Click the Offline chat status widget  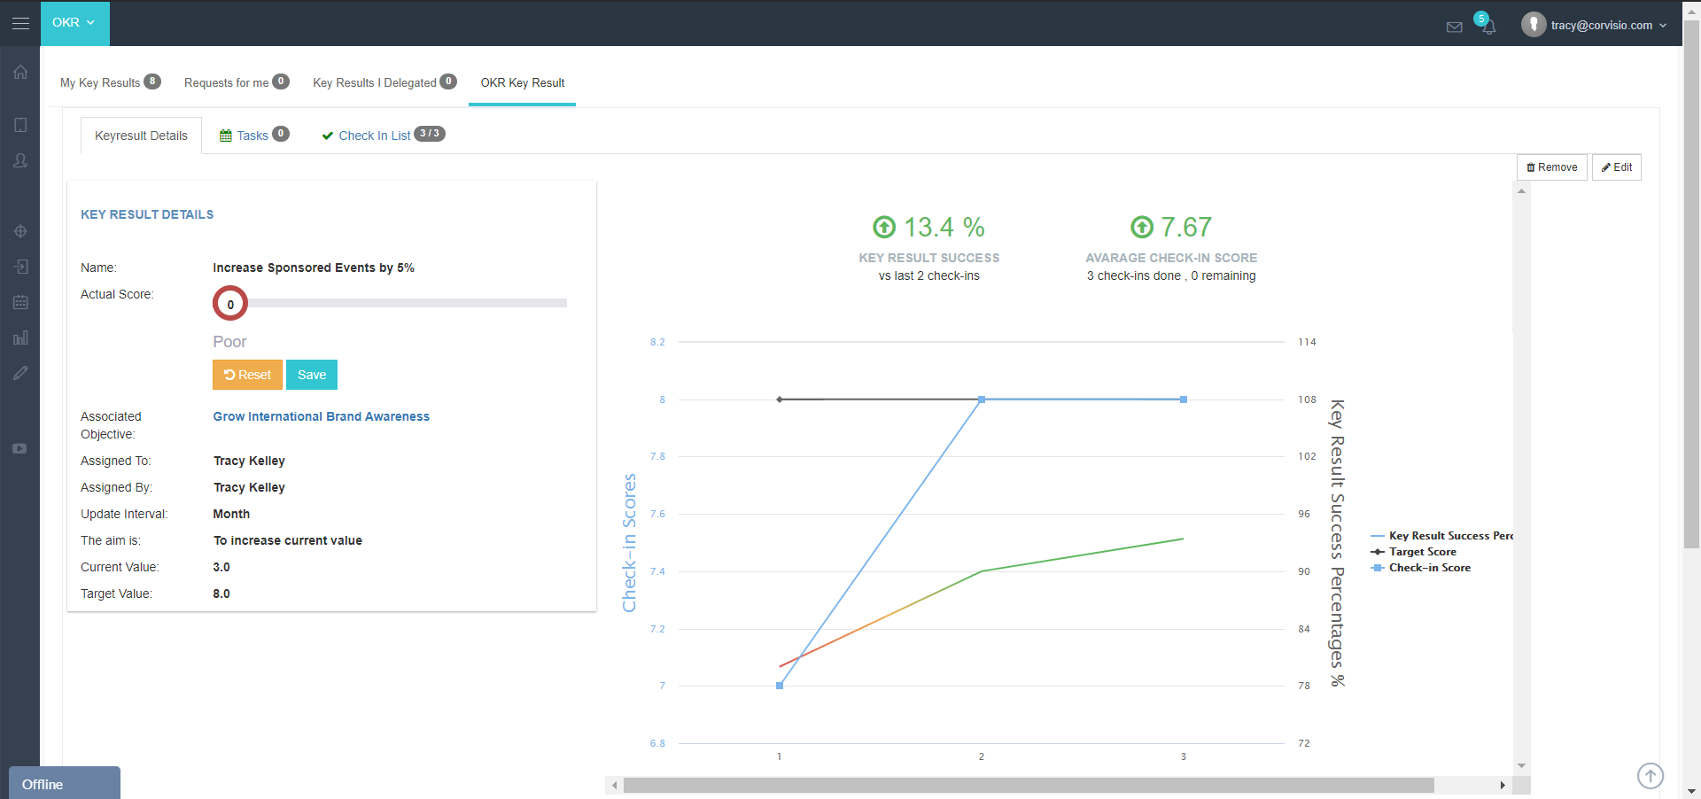pyautogui.click(x=65, y=784)
